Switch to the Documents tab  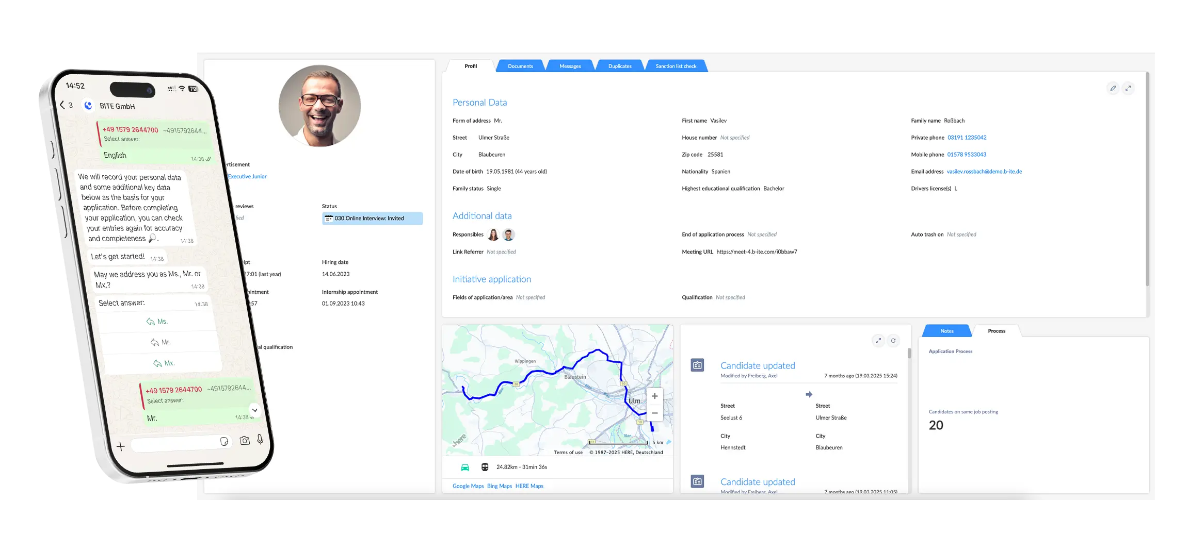pos(520,66)
